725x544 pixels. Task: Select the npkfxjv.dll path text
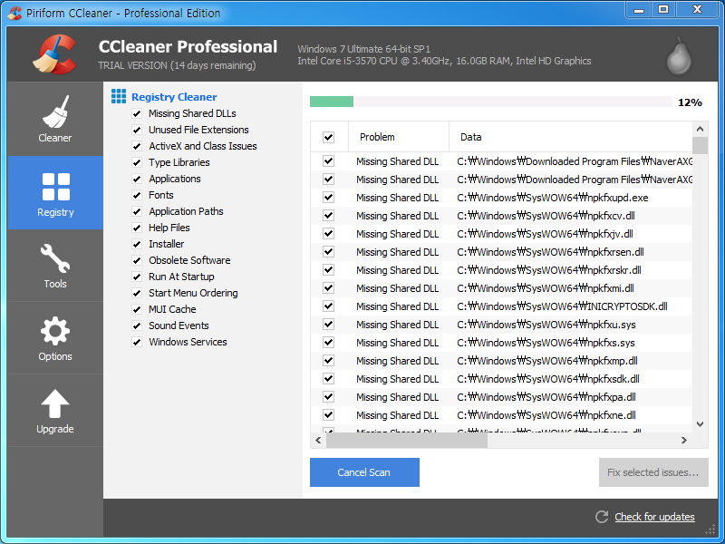(546, 234)
